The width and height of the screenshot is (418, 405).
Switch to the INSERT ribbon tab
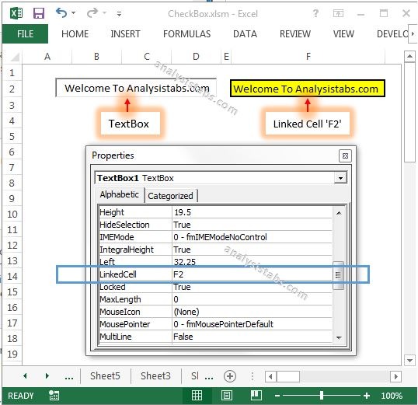pos(125,34)
